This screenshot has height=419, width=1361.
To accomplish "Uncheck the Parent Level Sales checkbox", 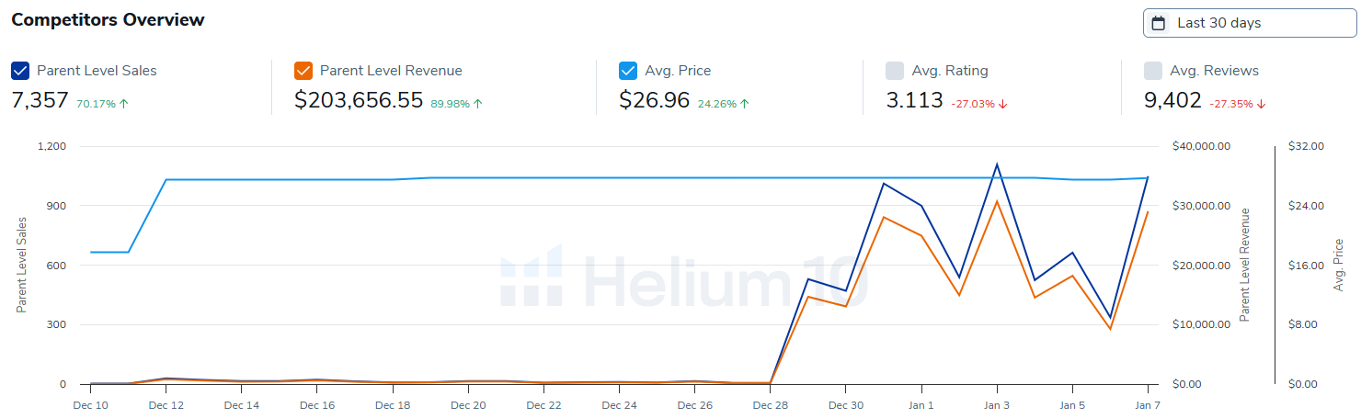I will [x=20, y=71].
